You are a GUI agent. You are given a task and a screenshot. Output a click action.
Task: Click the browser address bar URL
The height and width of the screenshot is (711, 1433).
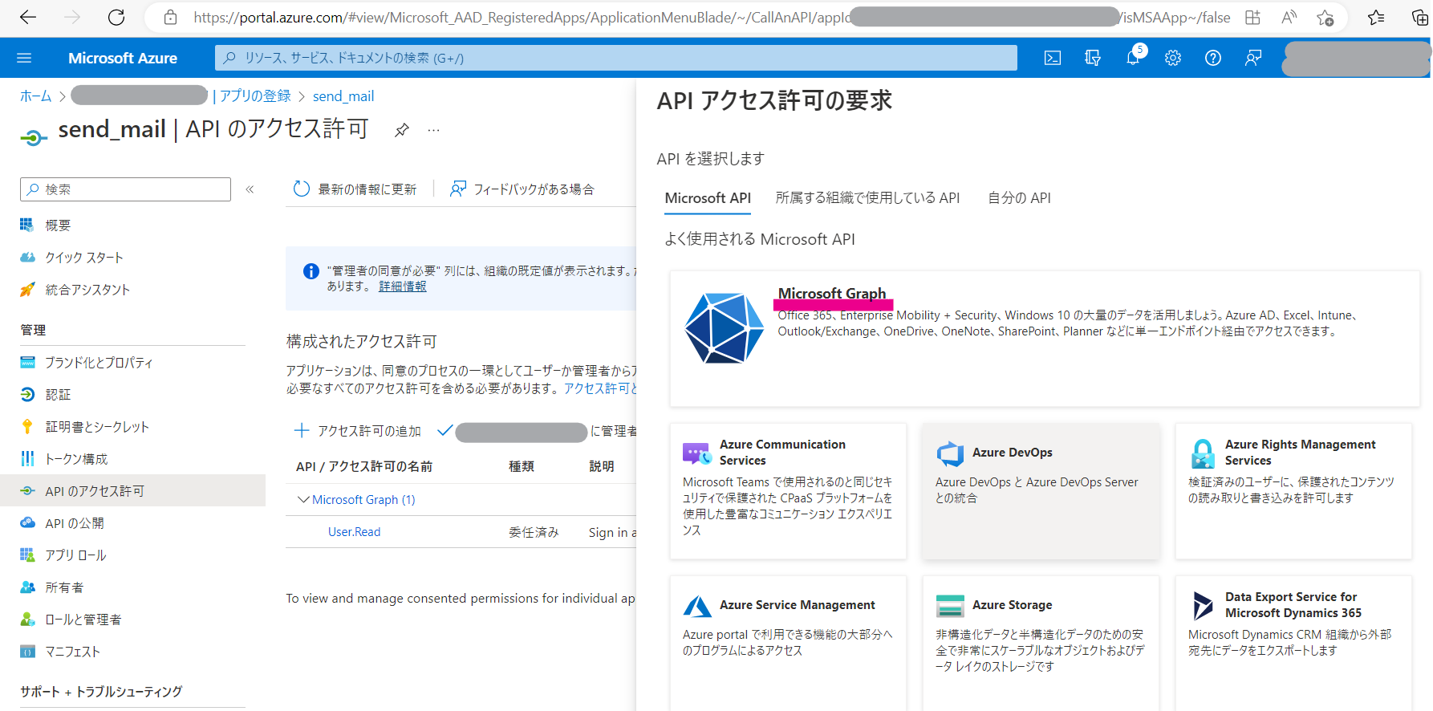point(711,18)
